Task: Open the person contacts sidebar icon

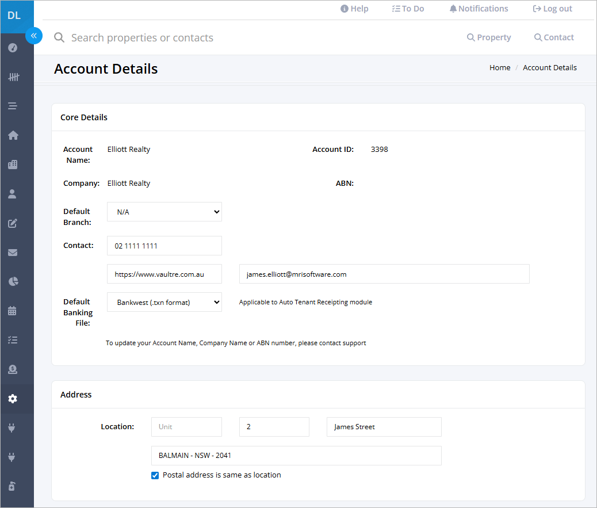Action: (x=12, y=194)
